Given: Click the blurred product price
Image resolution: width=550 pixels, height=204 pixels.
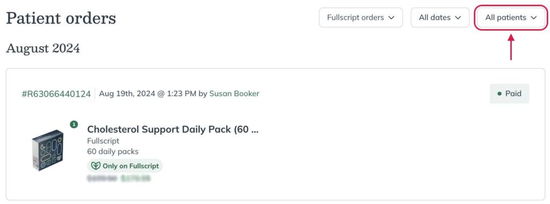Looking at the screenshot, I should [x=119, y=179].
